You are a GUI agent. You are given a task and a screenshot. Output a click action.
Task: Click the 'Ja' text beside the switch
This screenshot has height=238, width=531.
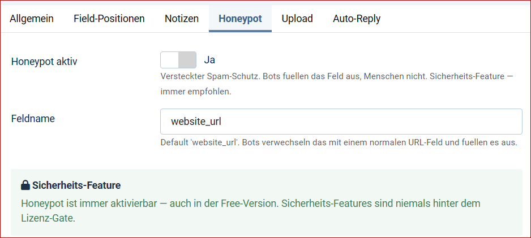coord(209,60)
